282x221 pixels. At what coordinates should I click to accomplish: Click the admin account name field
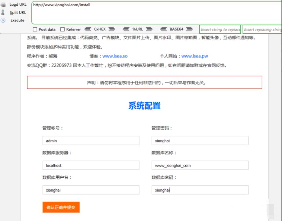pyautogui.click(x=90, y=140)
